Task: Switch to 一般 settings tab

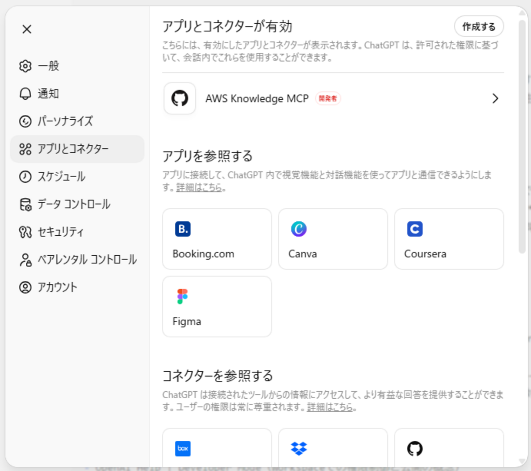Action: [x=48, y=66]
